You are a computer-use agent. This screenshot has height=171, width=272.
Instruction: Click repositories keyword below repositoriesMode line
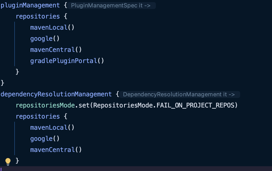click(38, 116)
